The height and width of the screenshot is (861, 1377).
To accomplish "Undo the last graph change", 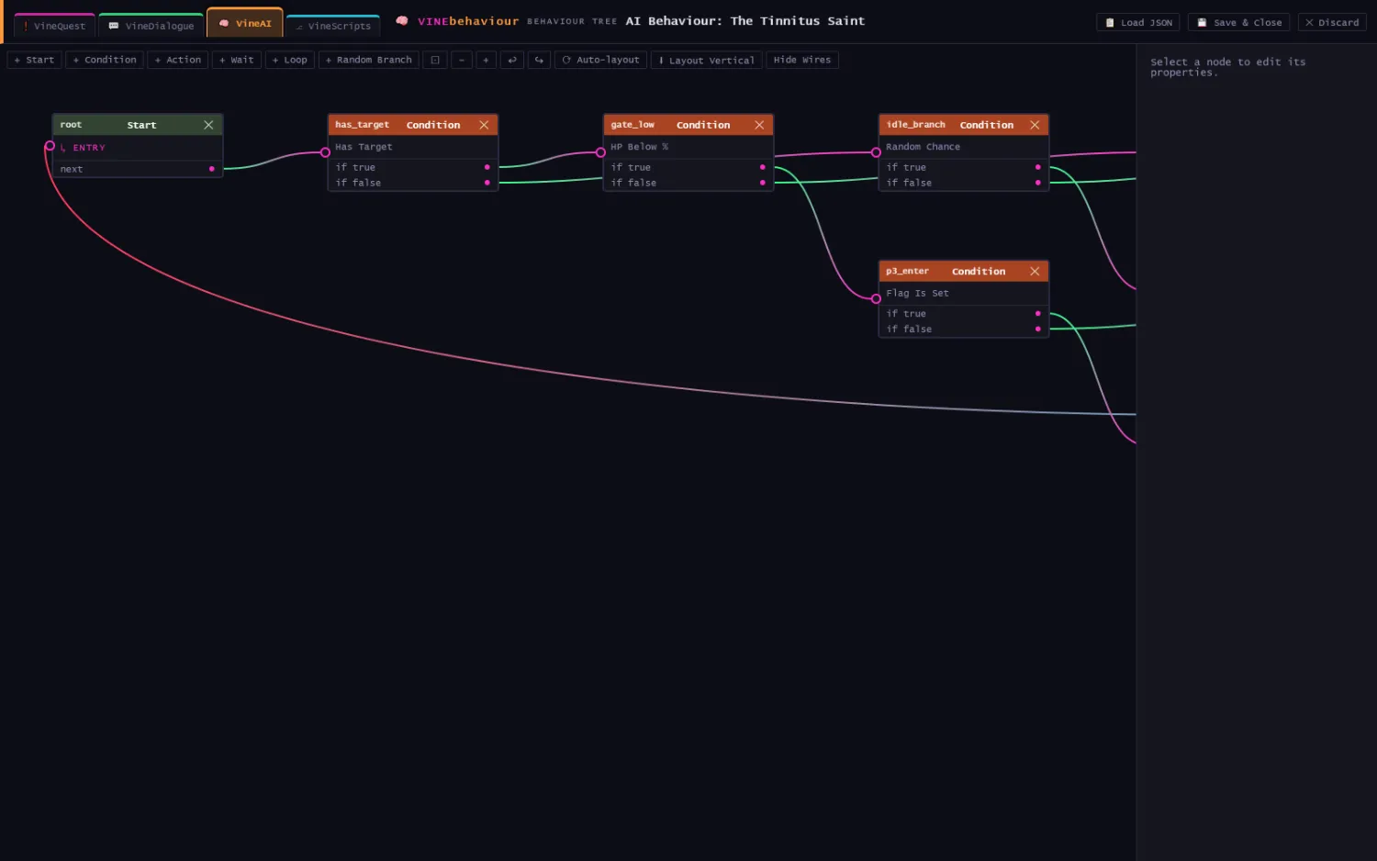I will coord(512,60).
